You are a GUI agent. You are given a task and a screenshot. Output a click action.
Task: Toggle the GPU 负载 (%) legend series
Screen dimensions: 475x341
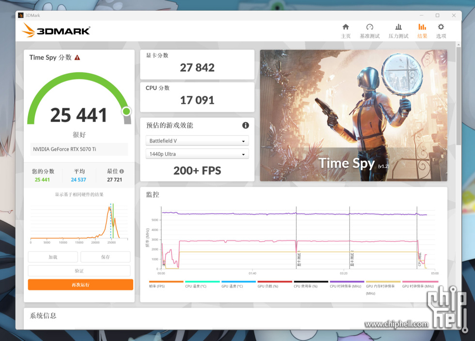click(x=274, y=284)
